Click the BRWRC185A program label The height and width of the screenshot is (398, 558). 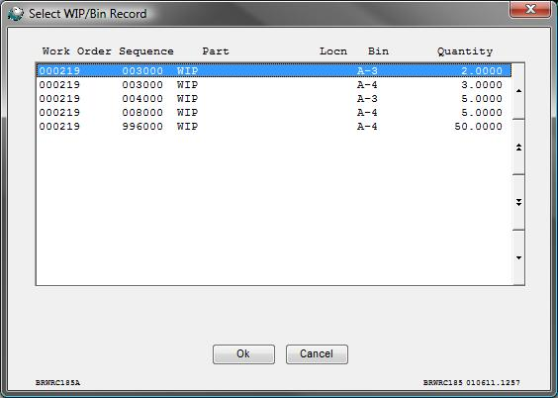click(x=58, y=383)
